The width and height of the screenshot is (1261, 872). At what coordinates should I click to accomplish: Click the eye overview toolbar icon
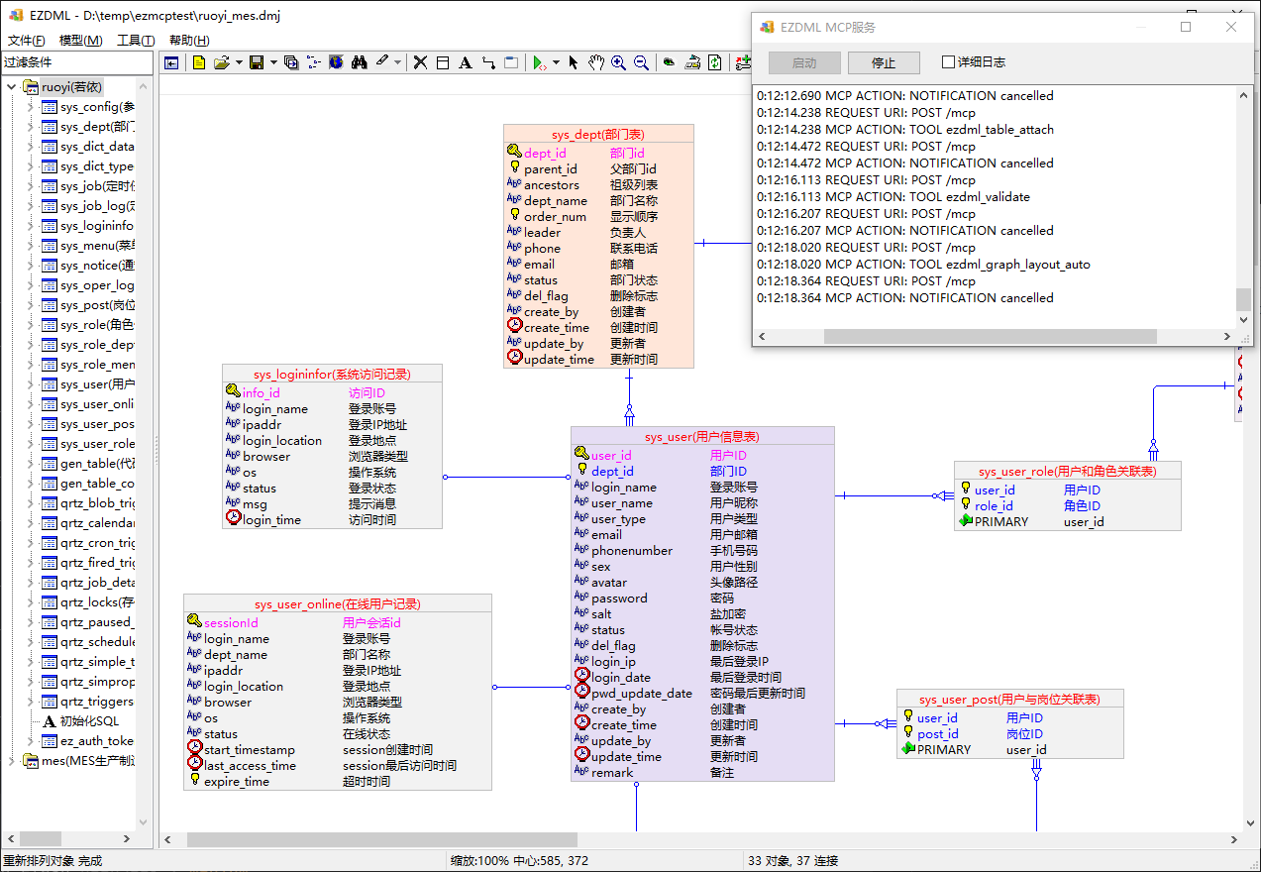[x=669, y=62]
